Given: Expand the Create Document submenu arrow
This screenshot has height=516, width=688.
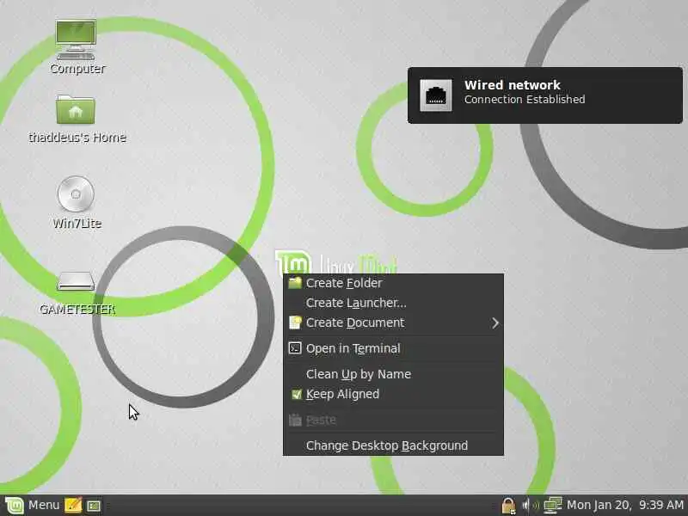Looking at the screenshot, I should click(495, 323).
